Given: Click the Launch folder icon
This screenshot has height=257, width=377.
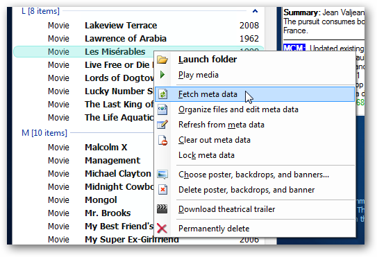Looking at the screenshot, I should coord(162,60).
